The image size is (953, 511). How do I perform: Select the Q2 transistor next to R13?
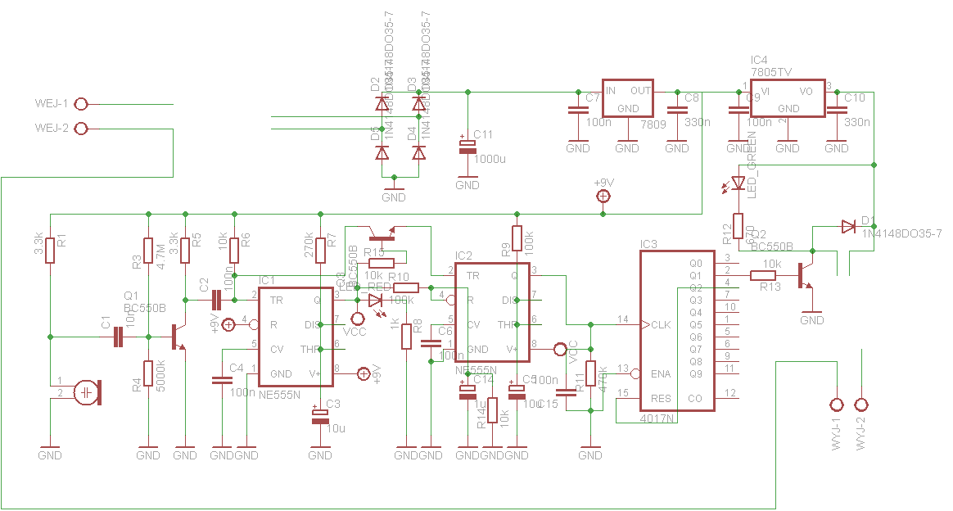tap(806, 275)
